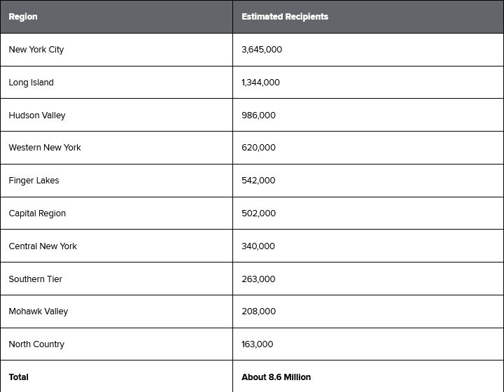Select the 620,000 recipients value

pyautogui.click(x=258, y=148)
